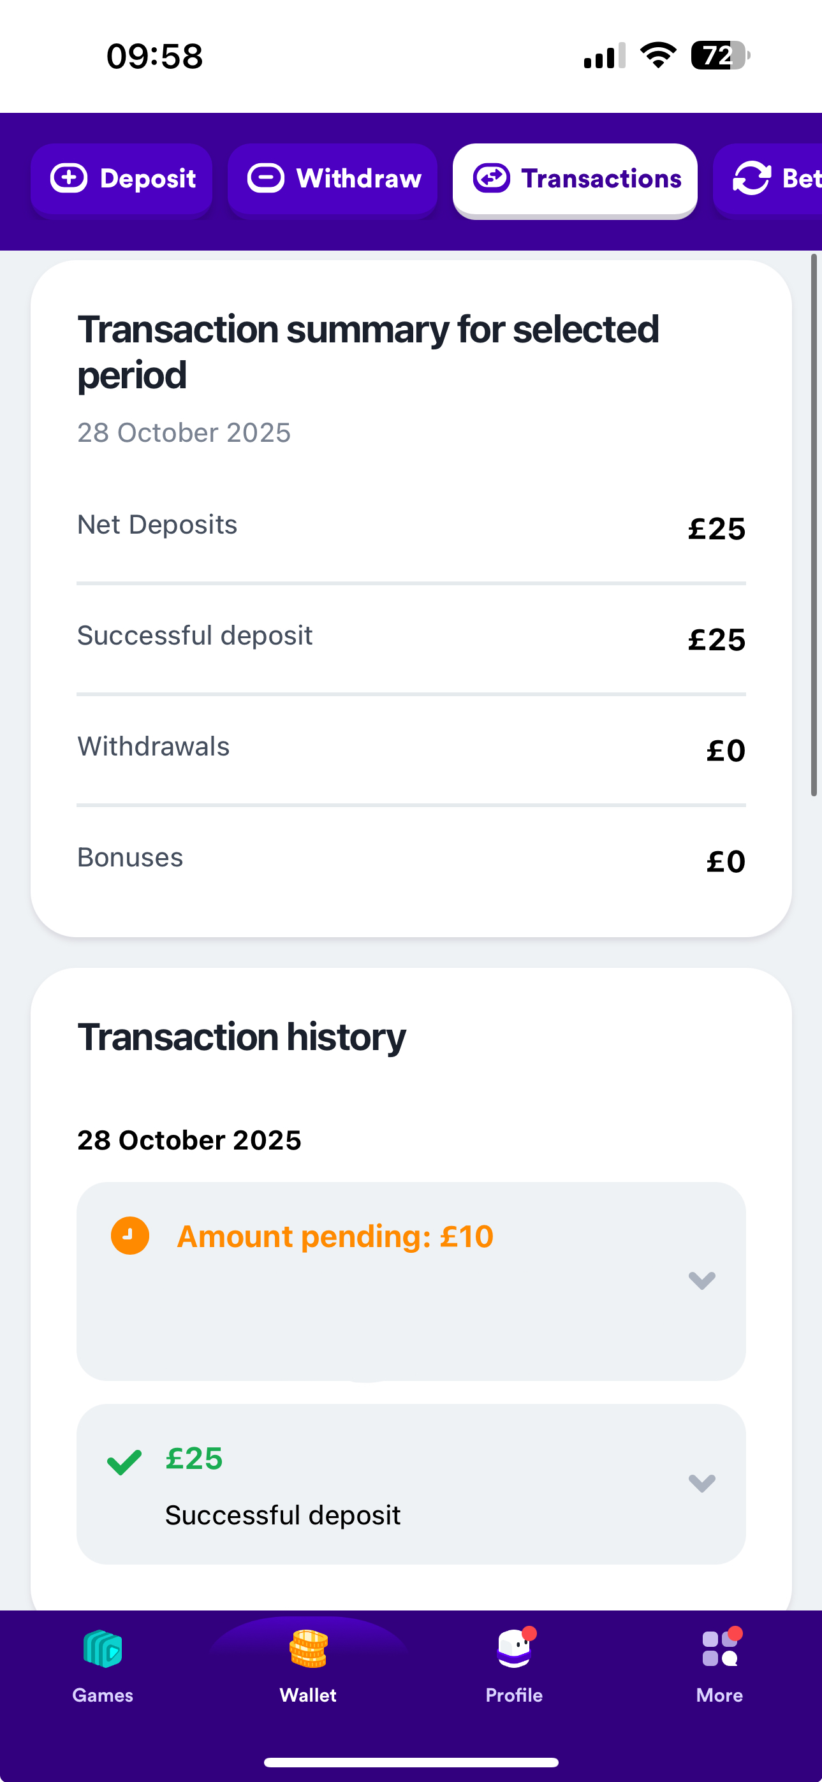Switch to the Deposit tab
The width and height of the screenshot is (822, 1782).
(x=148, y=179)
